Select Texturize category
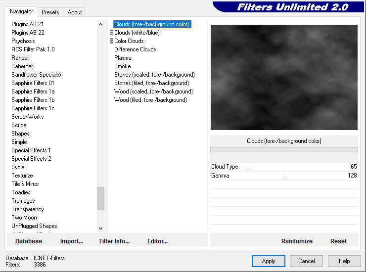 22,176
